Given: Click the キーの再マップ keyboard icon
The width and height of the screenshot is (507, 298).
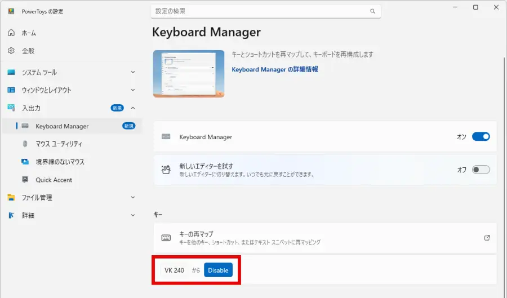Looking at the screenshot, I should click(x=166, y=238).
